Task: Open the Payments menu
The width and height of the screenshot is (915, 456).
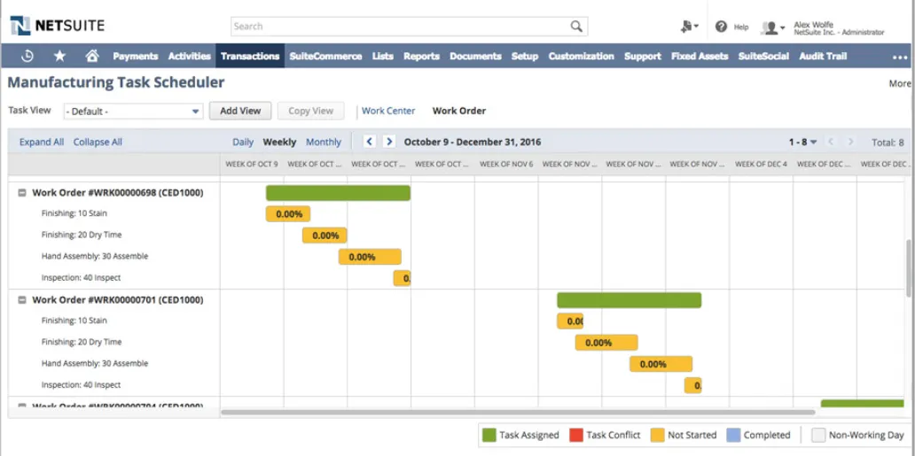Action: click(x=136, y=56)
